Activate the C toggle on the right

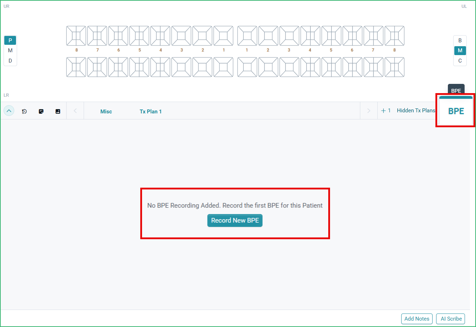click(x=460, y=61)
